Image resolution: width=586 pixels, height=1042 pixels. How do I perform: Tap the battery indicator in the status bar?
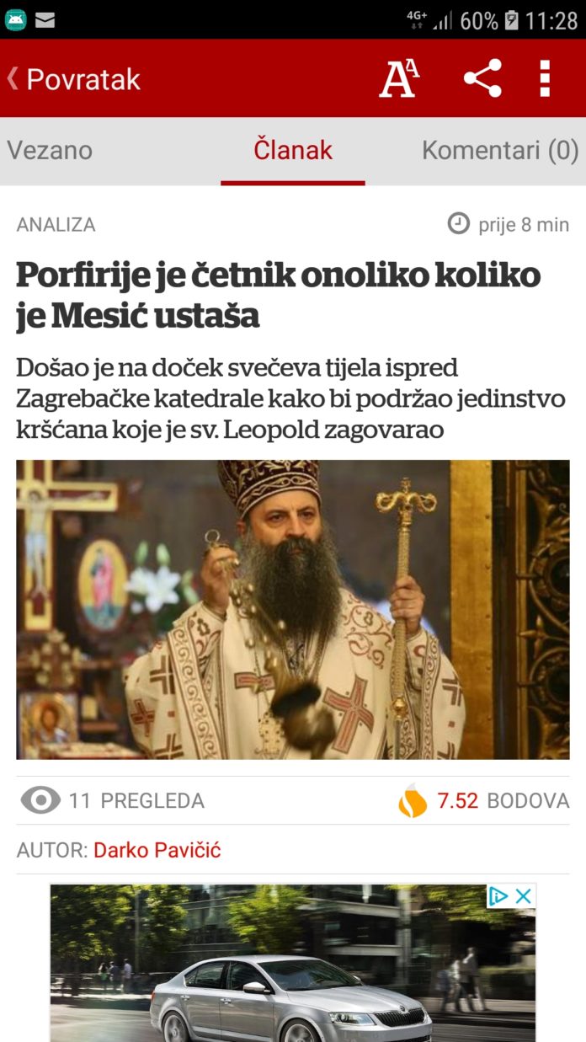tap(511, 20)
